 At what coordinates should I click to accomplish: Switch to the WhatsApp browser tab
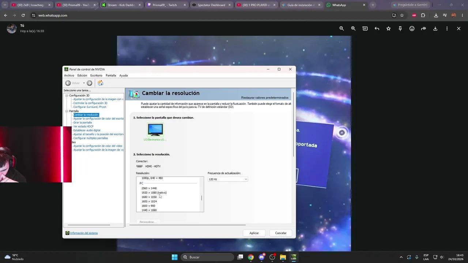tap(346, 5)
